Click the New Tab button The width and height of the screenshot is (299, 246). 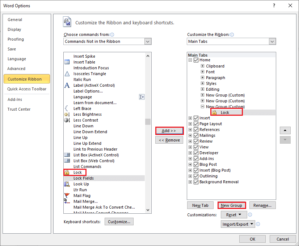pyautogui.click(x=200, y=205)
